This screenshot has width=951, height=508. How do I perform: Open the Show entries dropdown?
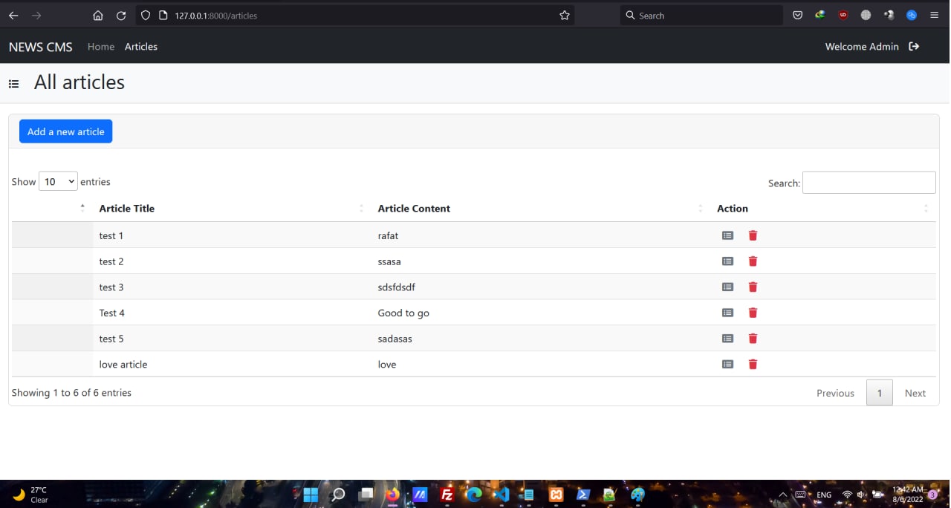[x=58, y=181]
